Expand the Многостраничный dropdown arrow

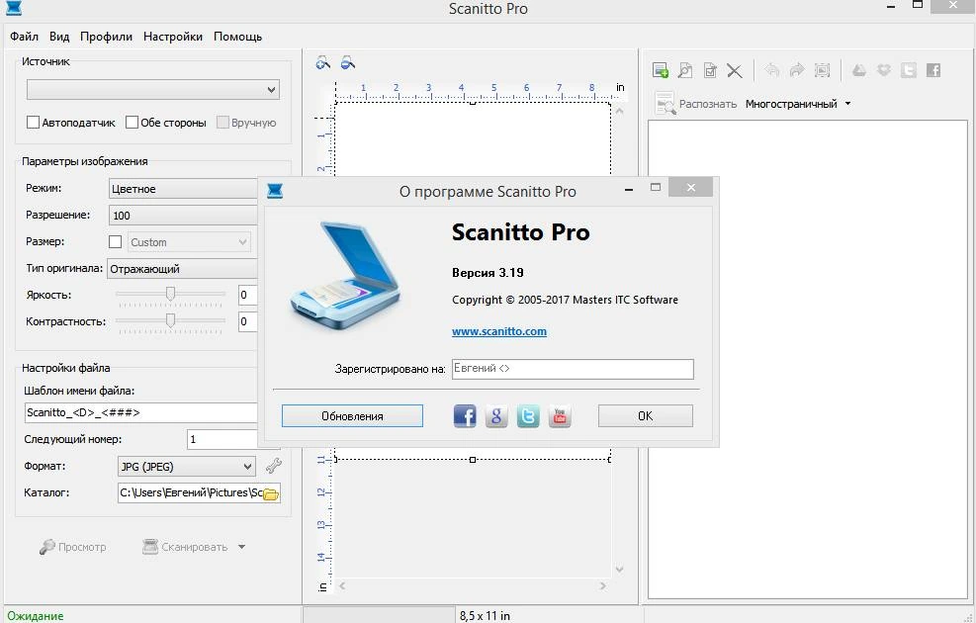847,104
